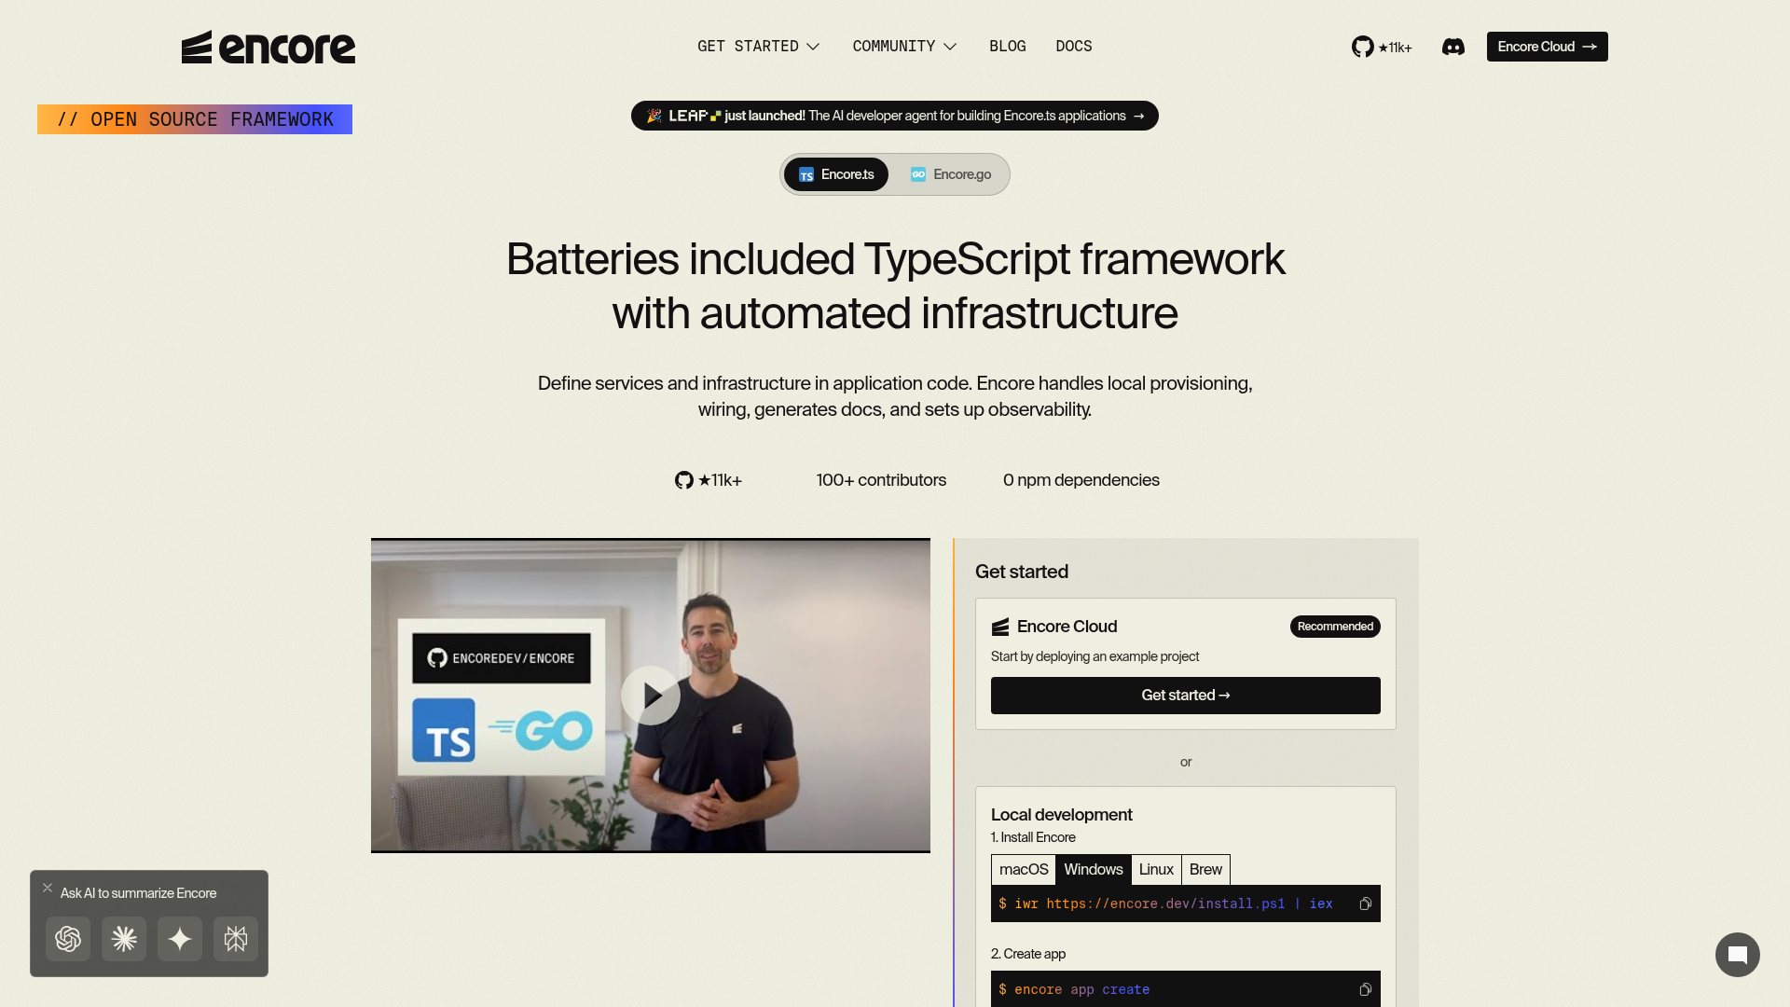Copy the iwr install command
The height and width of the screenshot is (1007, 1790).
(1365, 904)
